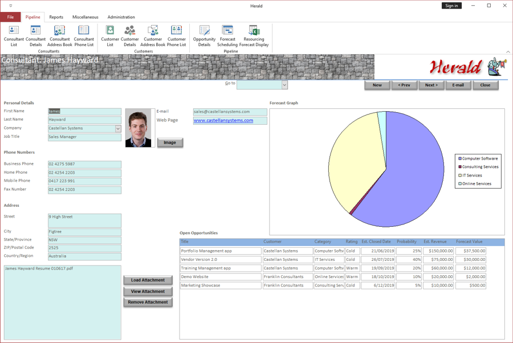This screenshot has height=343, width=513.
Task: Click the yellow IT Services pie slice
Action: 357,160
